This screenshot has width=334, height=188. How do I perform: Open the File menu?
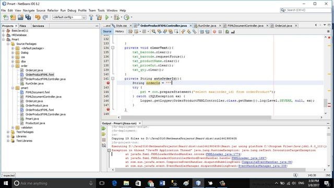tap(4, 10)
